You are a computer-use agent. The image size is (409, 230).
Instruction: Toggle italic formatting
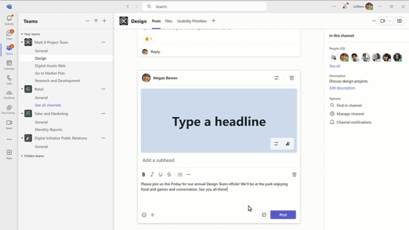pos(152,175)
